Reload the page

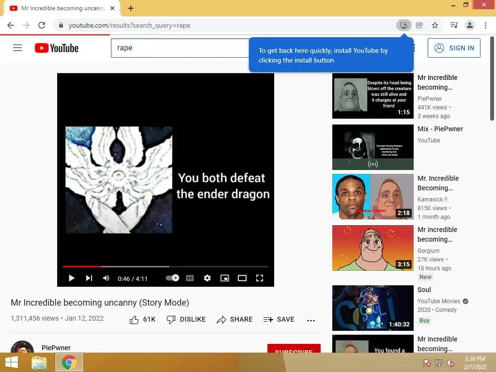pyautogui.click(x=42, y=25)
